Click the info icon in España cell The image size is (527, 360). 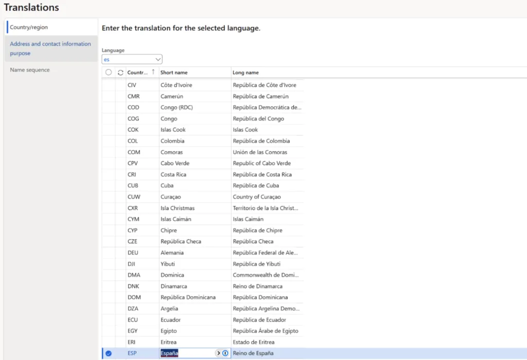click(x=225, y=353)
